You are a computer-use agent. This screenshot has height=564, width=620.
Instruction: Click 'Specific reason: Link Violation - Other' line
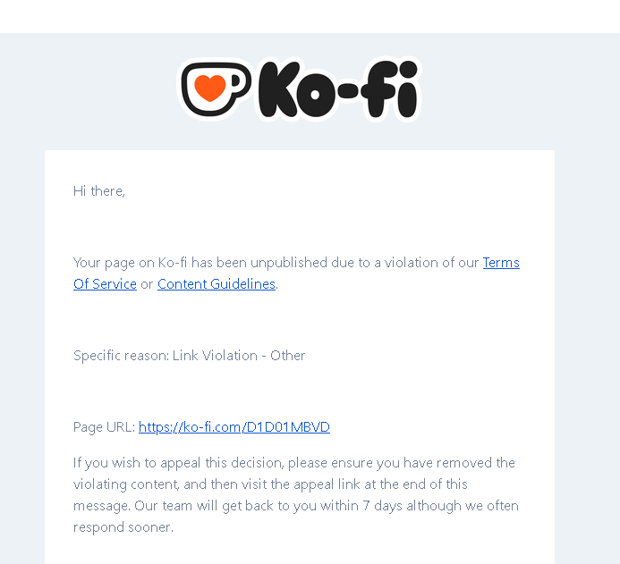click(190, 356)
